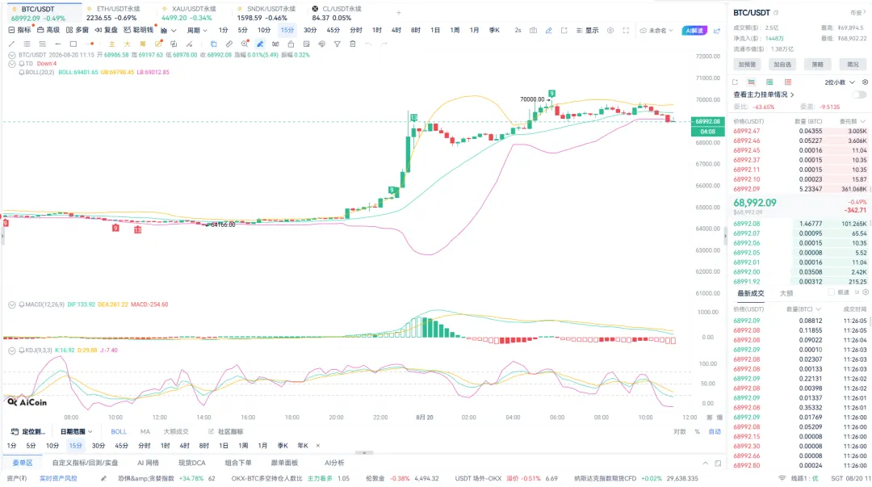Click the share arrow icon next to AI解读
872x487 pixels.
(x=717, y=31)
